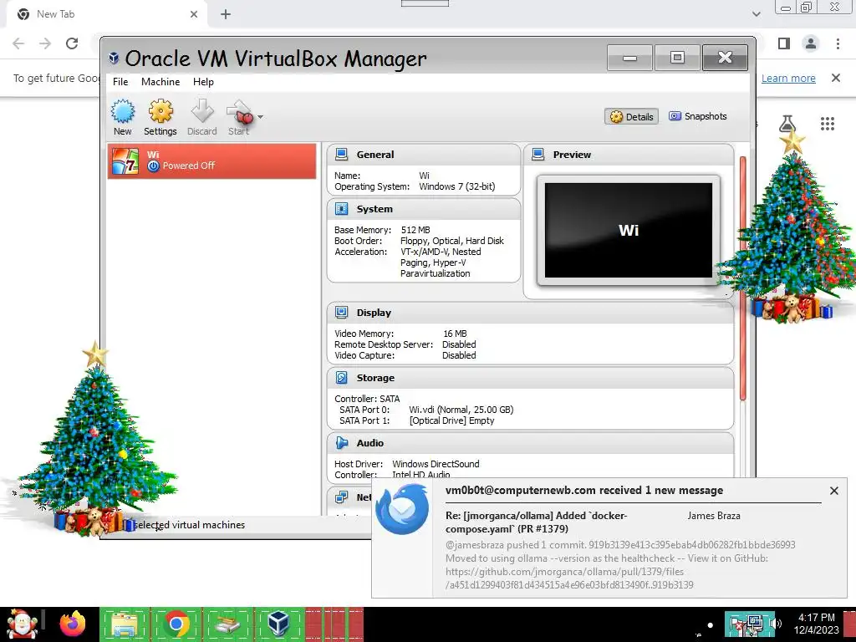Click the Preview section header icon
Viewport: 856px width, 642px height.
coord(538,155)
